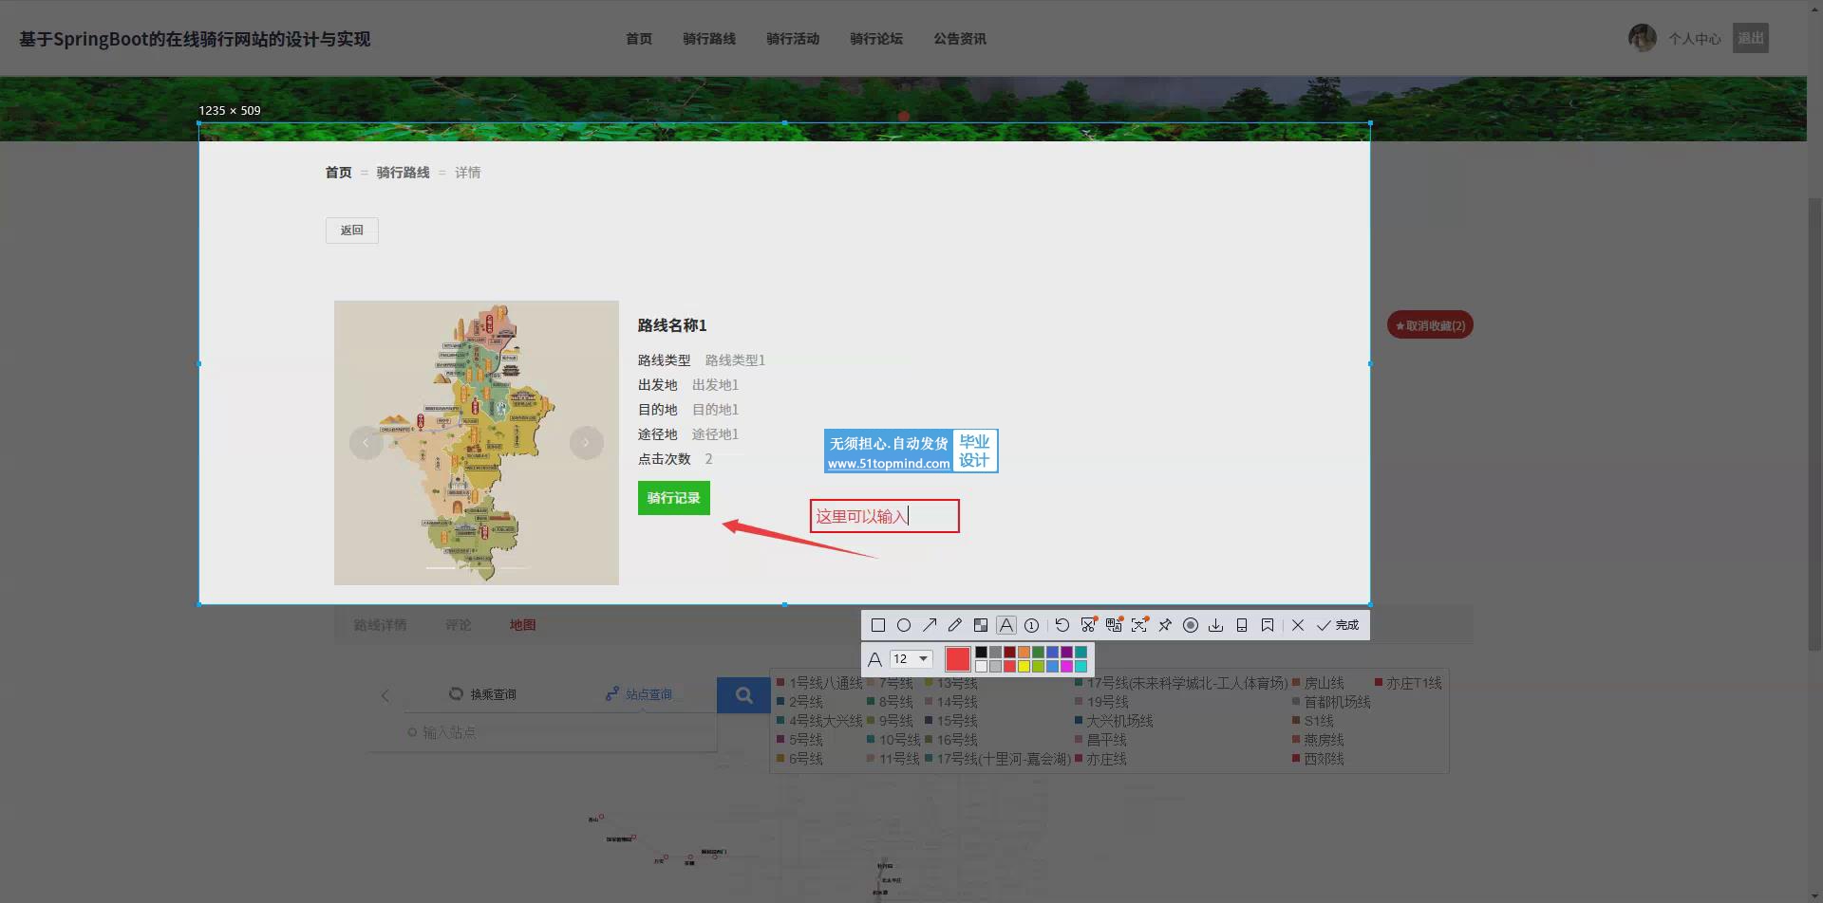The width and height of the screenshot is (1823, 903).
Task: Activate the mosaic blur tool
Action: 981,625
